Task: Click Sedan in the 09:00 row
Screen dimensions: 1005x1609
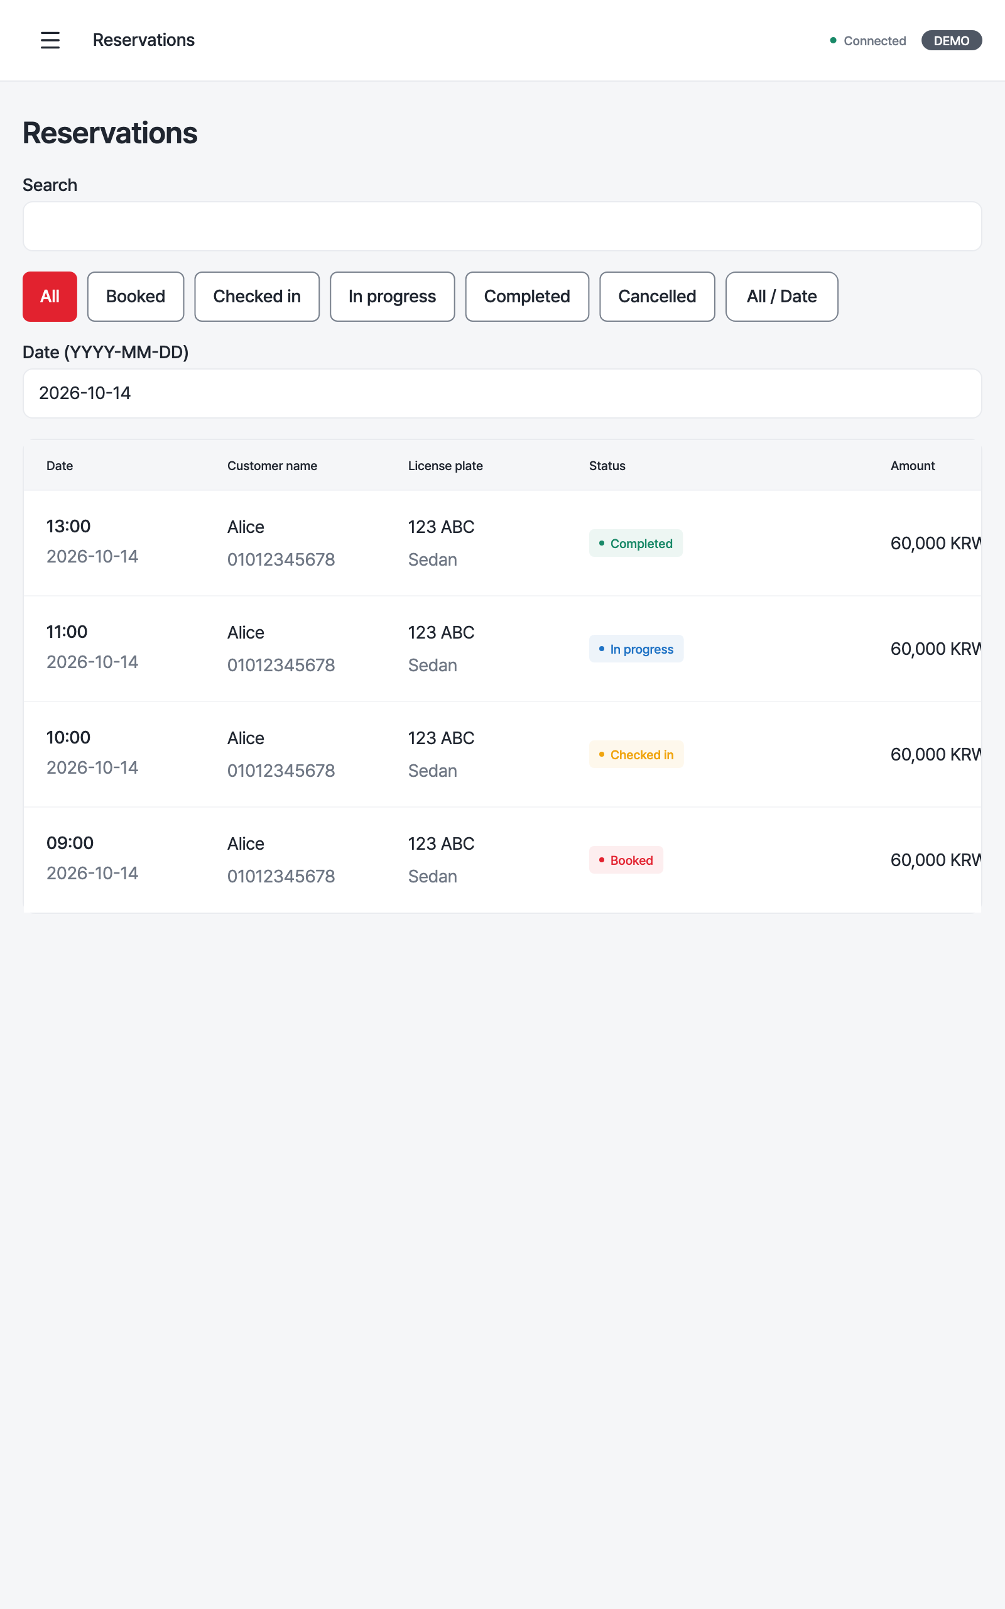Action: pos(433,876)
